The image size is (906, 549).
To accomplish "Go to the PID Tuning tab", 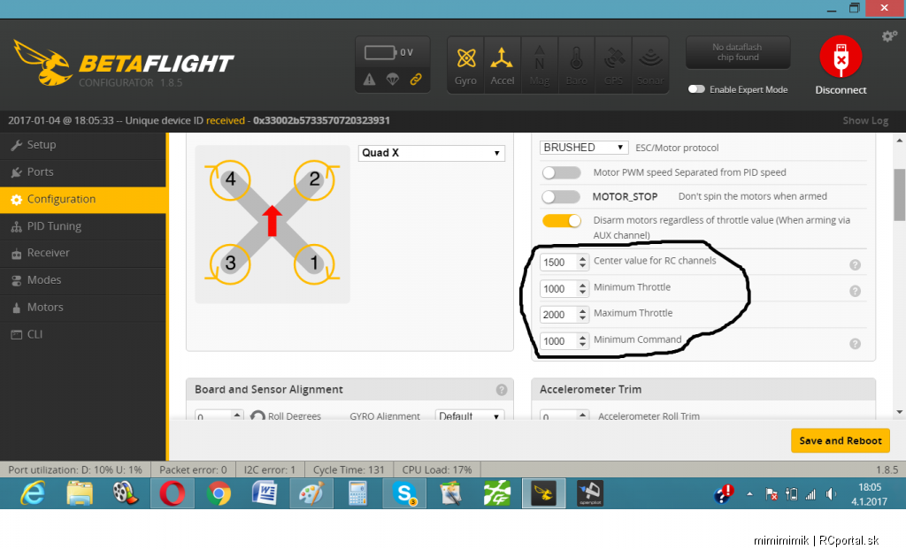I will click(x=83, y=226).
